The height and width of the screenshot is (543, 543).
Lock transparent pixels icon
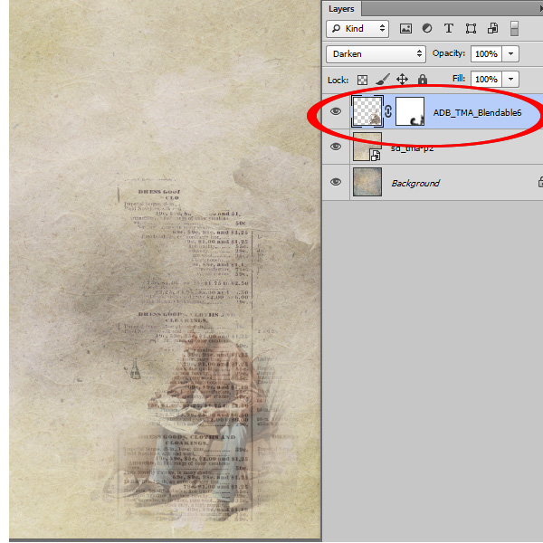[x=362, y=80]
